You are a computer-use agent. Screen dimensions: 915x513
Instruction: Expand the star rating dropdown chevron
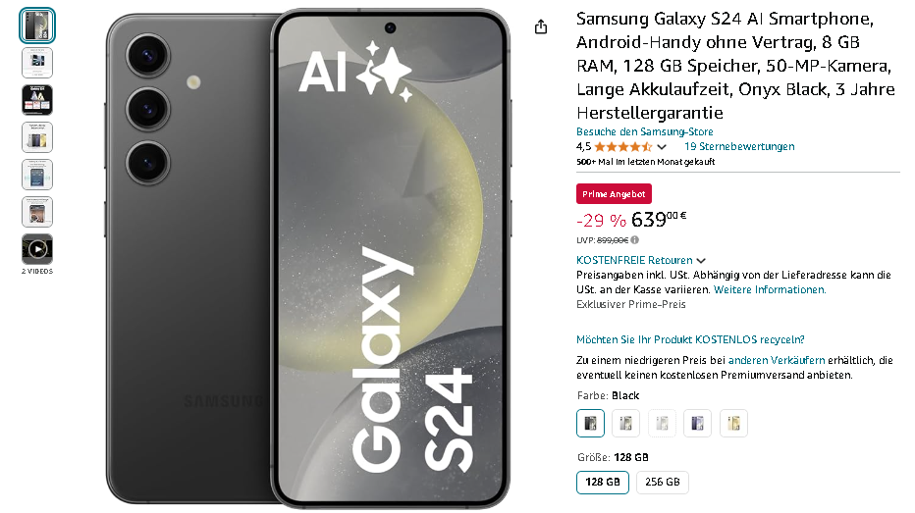[x=662, y=147]
